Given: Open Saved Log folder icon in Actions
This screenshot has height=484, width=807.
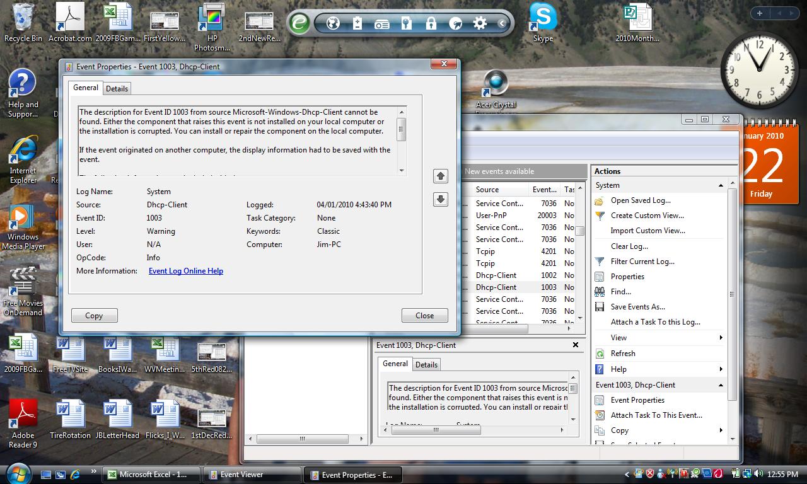Looking at the screenshot, I should (600, 200).
